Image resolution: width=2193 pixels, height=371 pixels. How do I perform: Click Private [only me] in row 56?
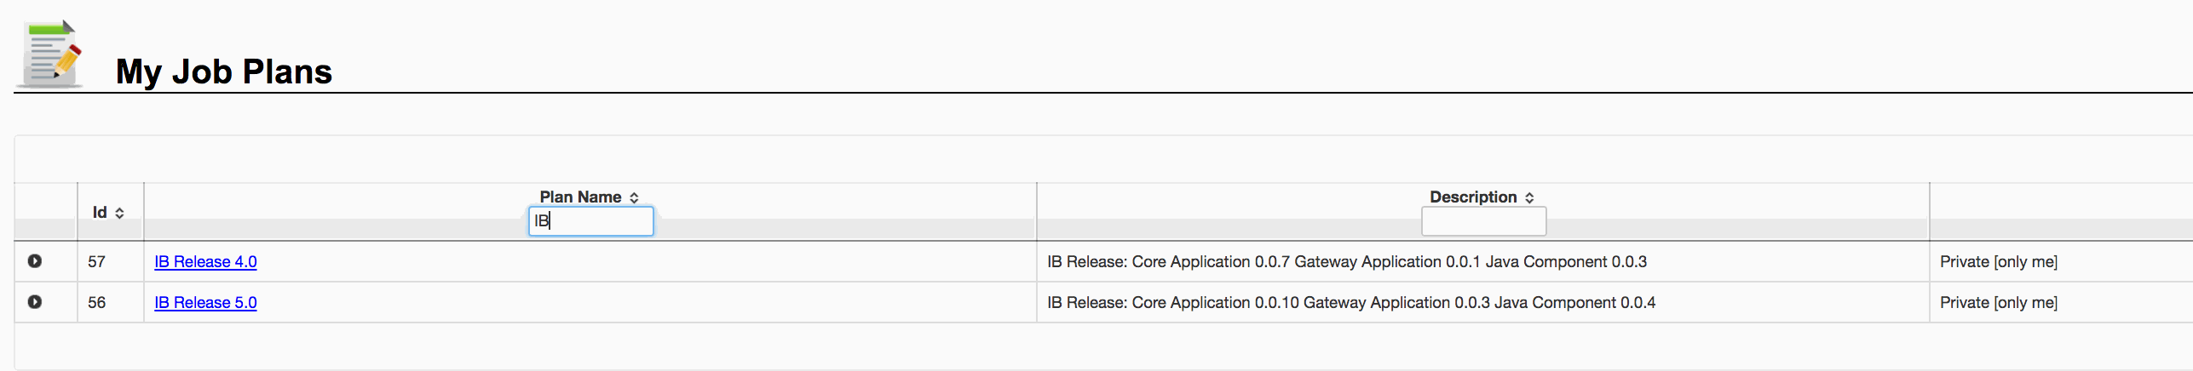click(1999, 303)
